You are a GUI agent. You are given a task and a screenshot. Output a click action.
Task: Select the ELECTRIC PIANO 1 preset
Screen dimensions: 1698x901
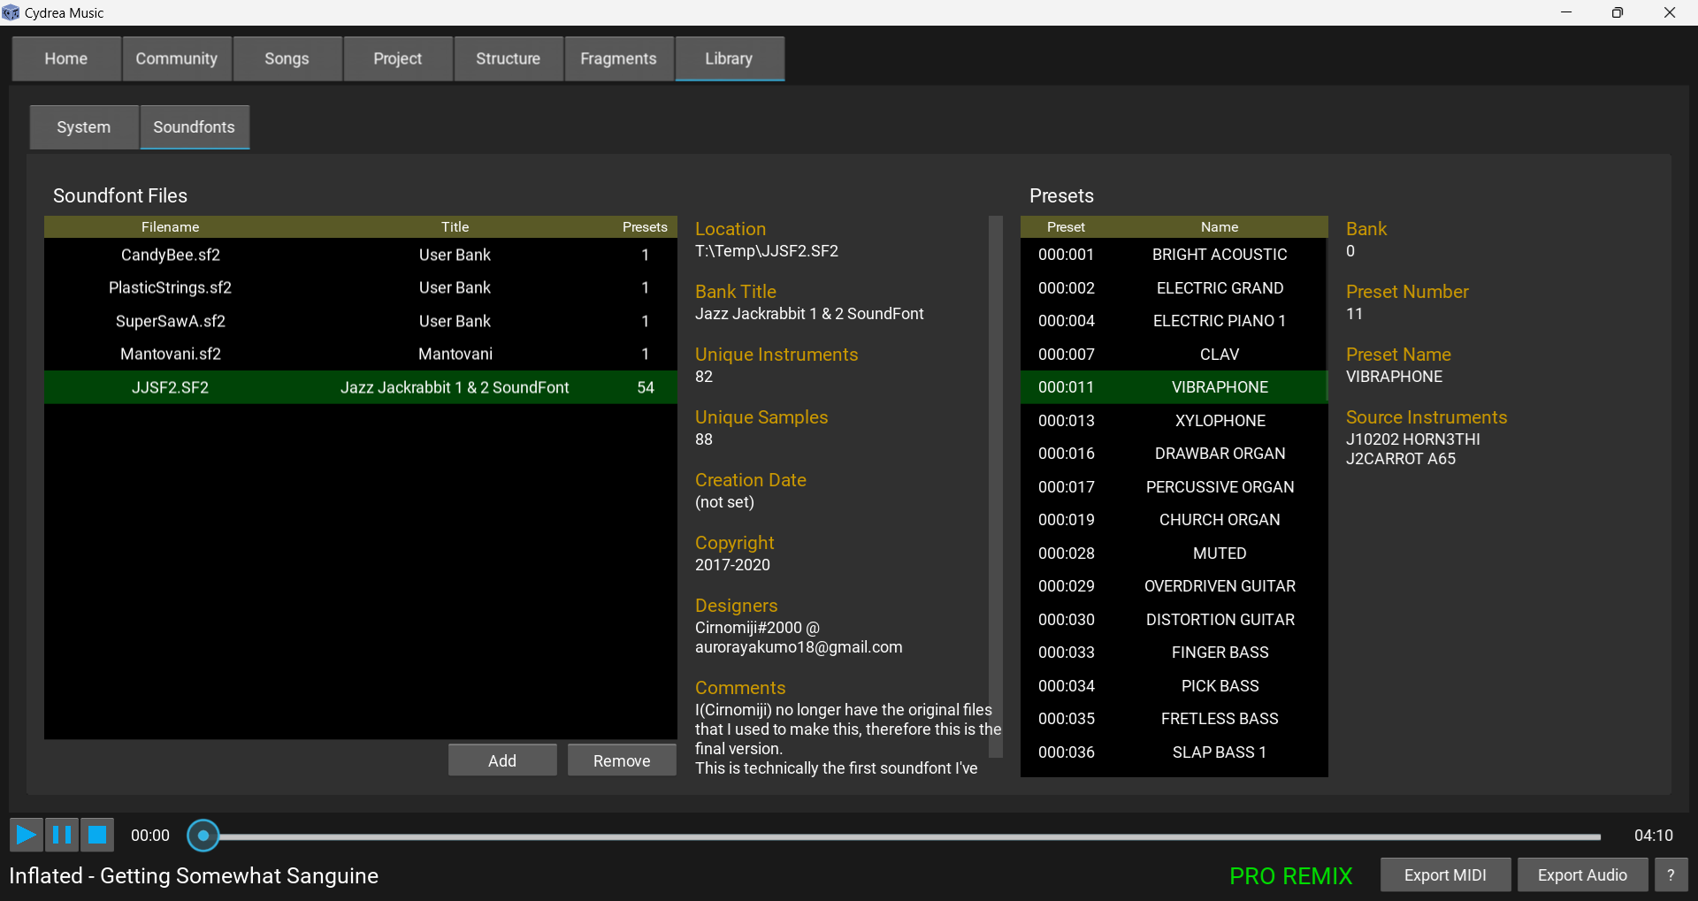(1174, 321)
